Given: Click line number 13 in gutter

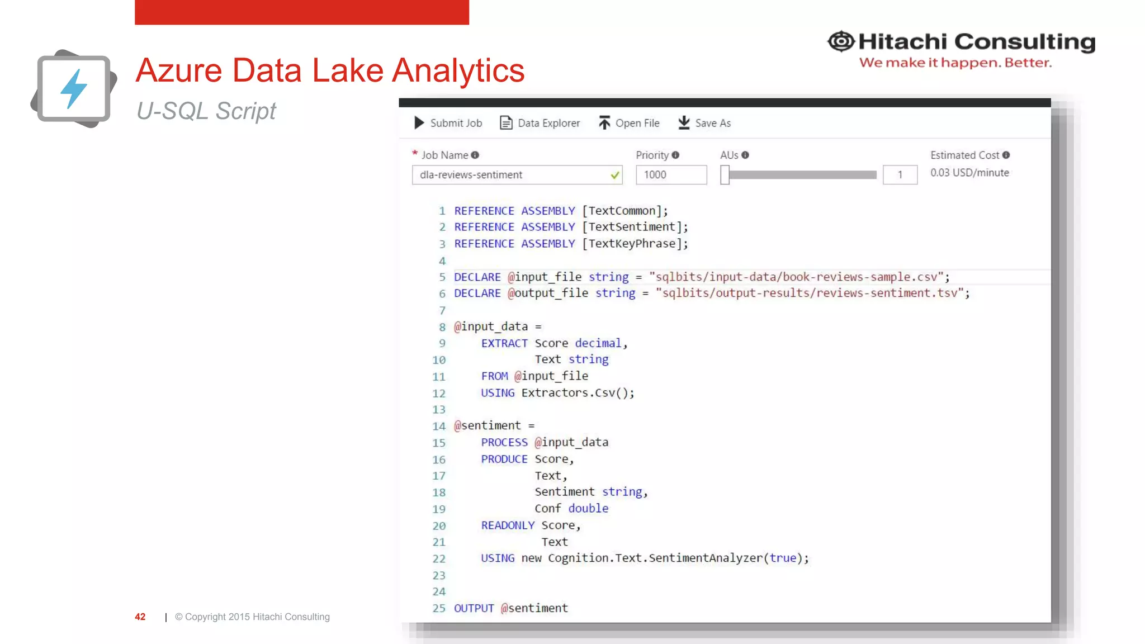Looking at the screenshot, I should [439, 410].
